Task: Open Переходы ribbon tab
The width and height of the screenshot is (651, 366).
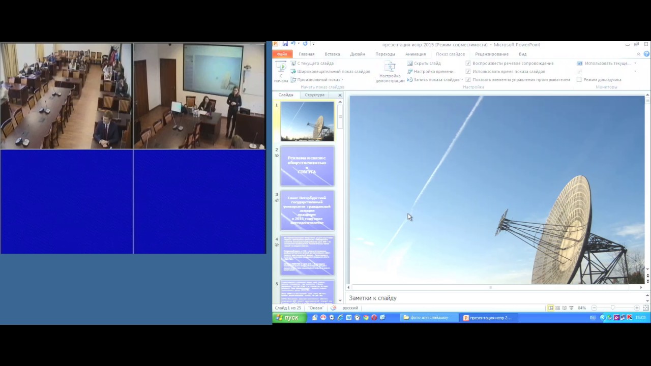Action: 385,54
